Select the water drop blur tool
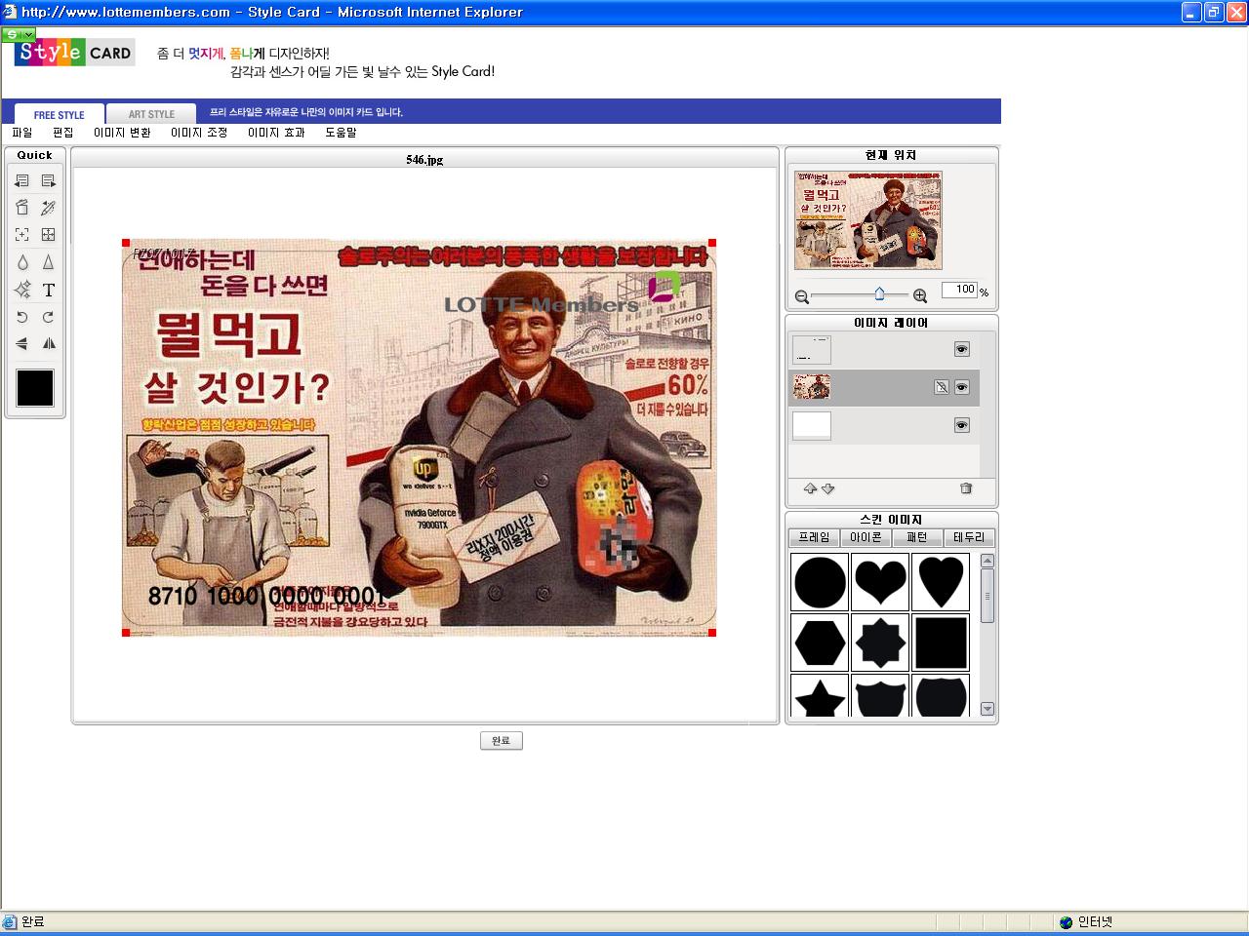This screenshot has height=936, width=1249. click(x=21, y=261)
